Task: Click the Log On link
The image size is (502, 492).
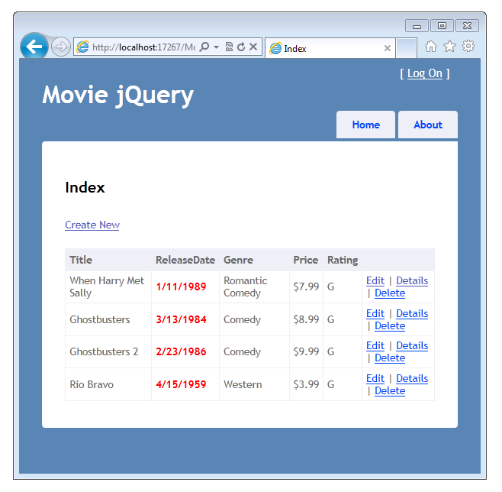Action: click(x=424, y=73)
